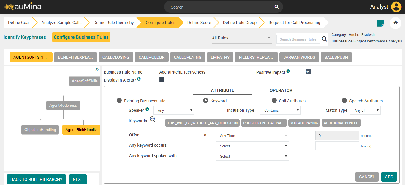Click THIS_WILL_BE_WITHOUT_ANY_DEDUCTION keyword chip
The height and width of the screenshot is (185, 405).
202,123
